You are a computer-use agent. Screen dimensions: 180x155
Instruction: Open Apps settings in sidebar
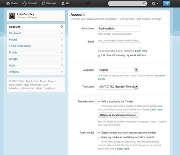point(36,65)
